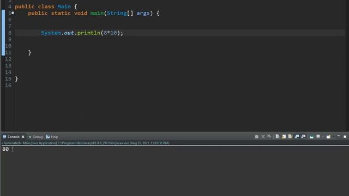Click the console output "80"
Viewport: 349px width, 196px height.
[x=5, y=149]
